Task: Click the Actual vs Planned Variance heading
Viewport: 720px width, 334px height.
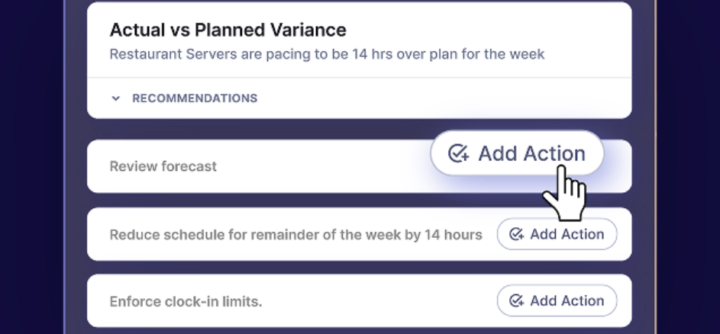Action: [x=228, y=30]
